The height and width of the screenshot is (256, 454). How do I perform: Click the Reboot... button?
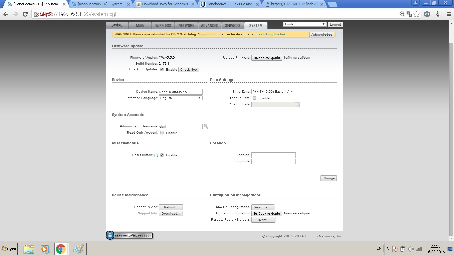(171, 207)
